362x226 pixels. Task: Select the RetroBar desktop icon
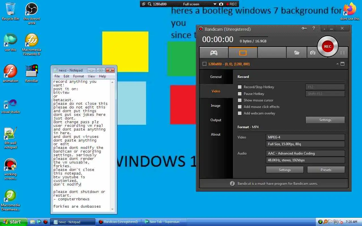pos(32,73)
